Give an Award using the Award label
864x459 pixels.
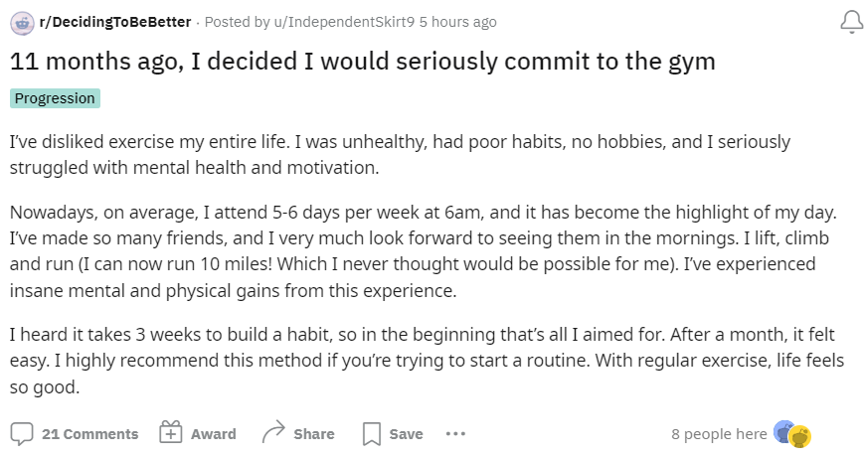coord(213,434)
